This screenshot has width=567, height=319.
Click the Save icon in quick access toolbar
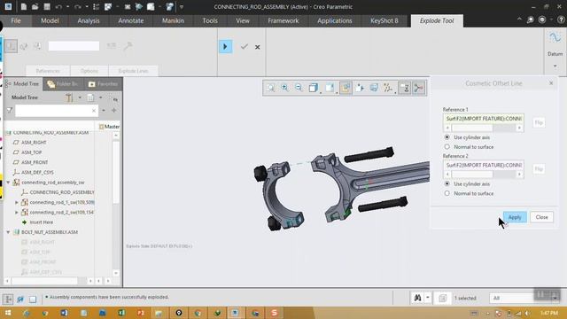(47, 6)
